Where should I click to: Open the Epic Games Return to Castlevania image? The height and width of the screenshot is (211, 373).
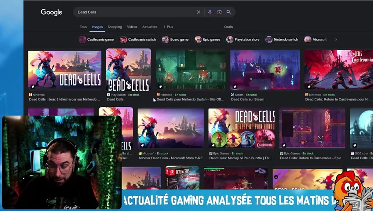point(312,128)
